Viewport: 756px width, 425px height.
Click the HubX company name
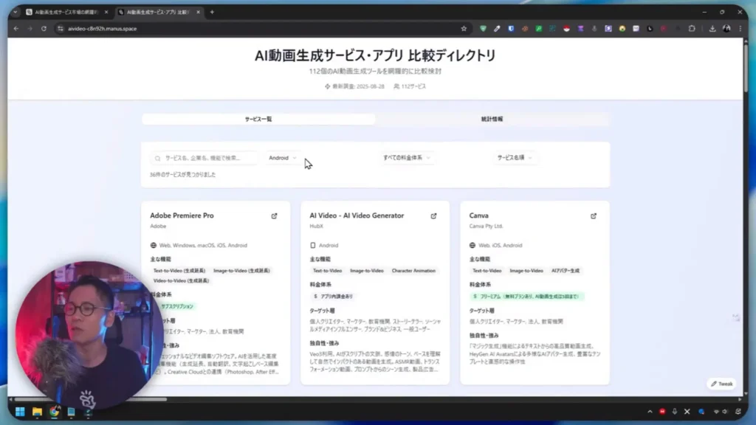tap(316, 226)
